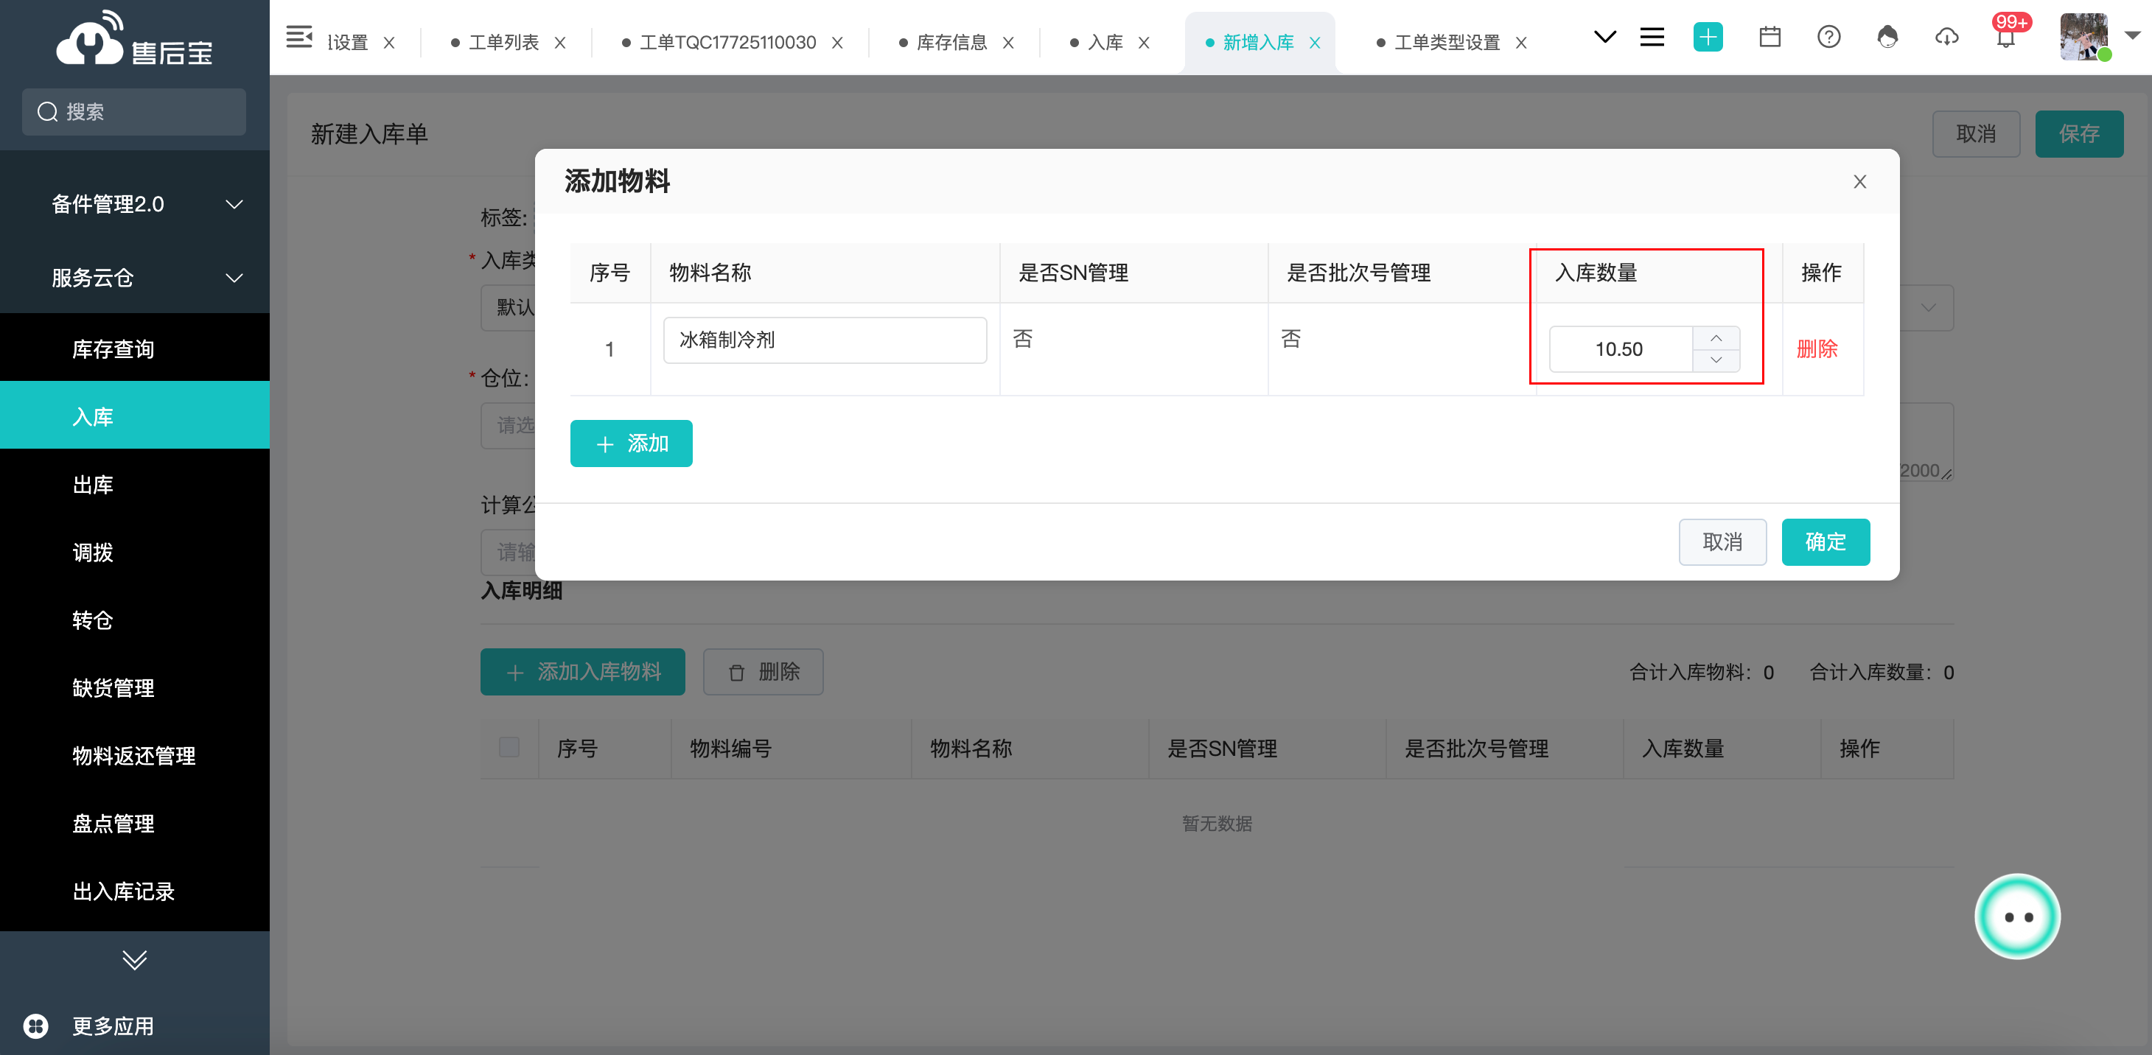
Task: Click the green plus quick-create icon
Action: 1707,38
